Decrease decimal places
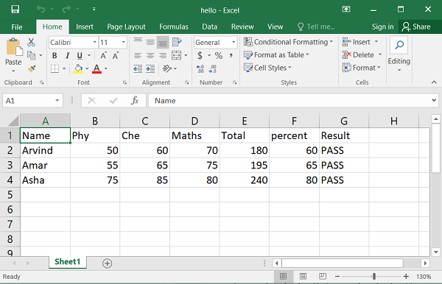442x284 pixels. [213, 68]
